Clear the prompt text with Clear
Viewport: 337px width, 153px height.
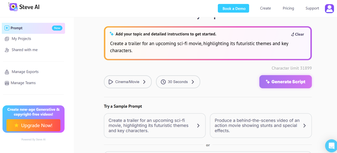[x=298, y=34]
